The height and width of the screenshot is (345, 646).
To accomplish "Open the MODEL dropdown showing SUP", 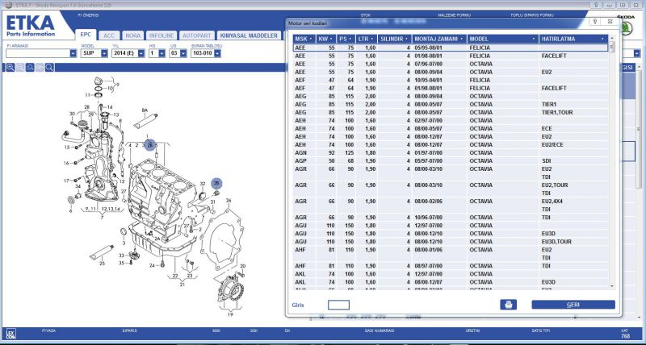I will pyautogui.click(x=104, y=53).
